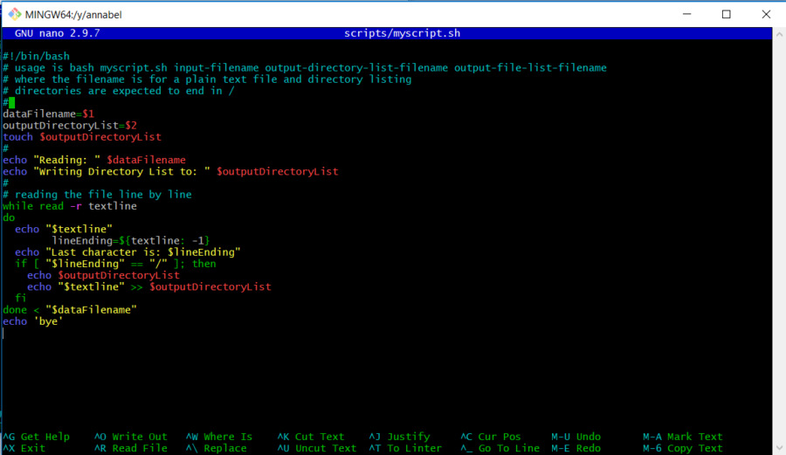Viewport: 786px width, 455px height.
Task: Click the ^_ Go To Line shortcut
Action: tap(500, 448)
